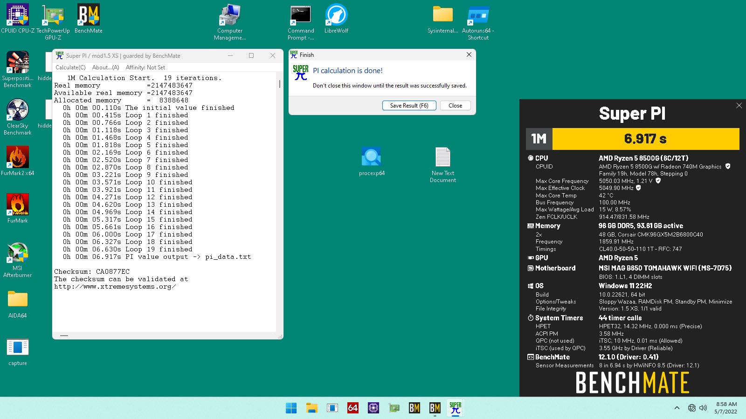Open the pinned app next to File Explorer
746x419 pixels.
332,408
